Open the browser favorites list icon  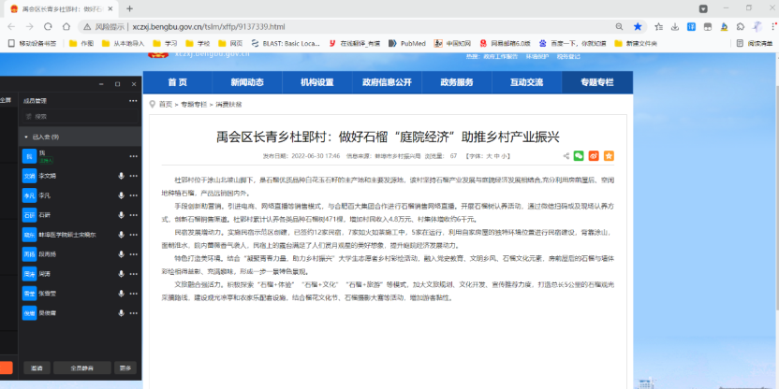659,27
